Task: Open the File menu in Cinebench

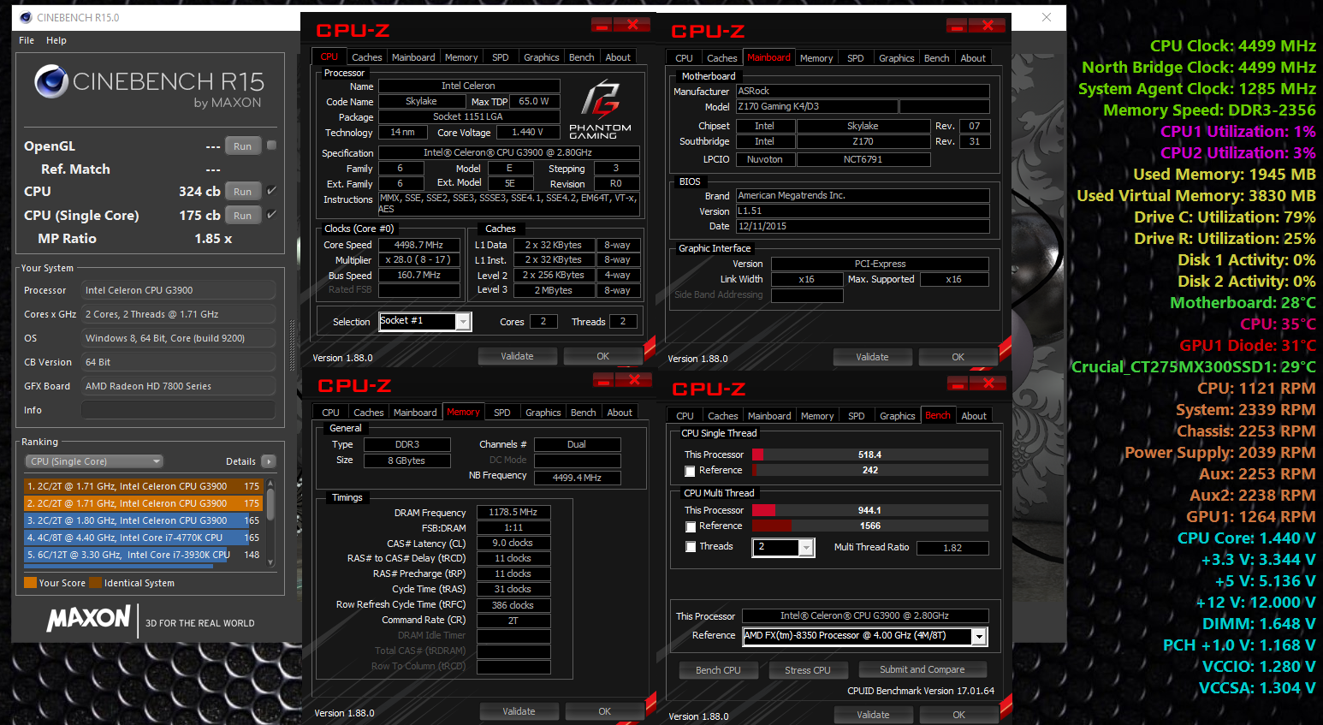Action: 27,40
